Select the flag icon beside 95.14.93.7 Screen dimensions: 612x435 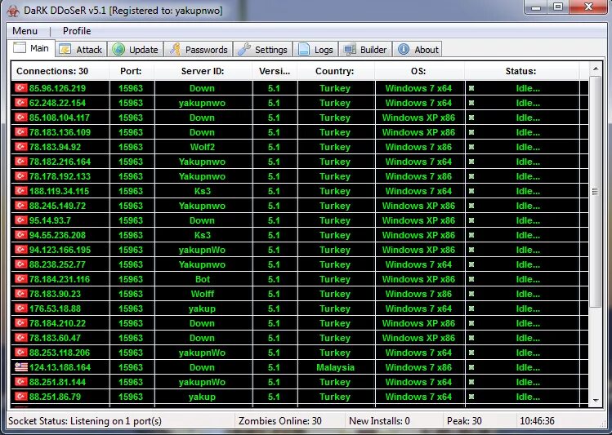tap(21, 220)
